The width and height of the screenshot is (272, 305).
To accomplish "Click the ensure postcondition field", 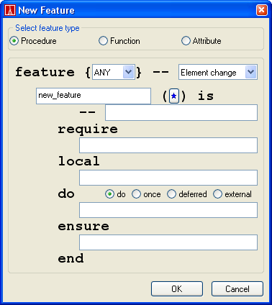I will click(x=168, y=242).
